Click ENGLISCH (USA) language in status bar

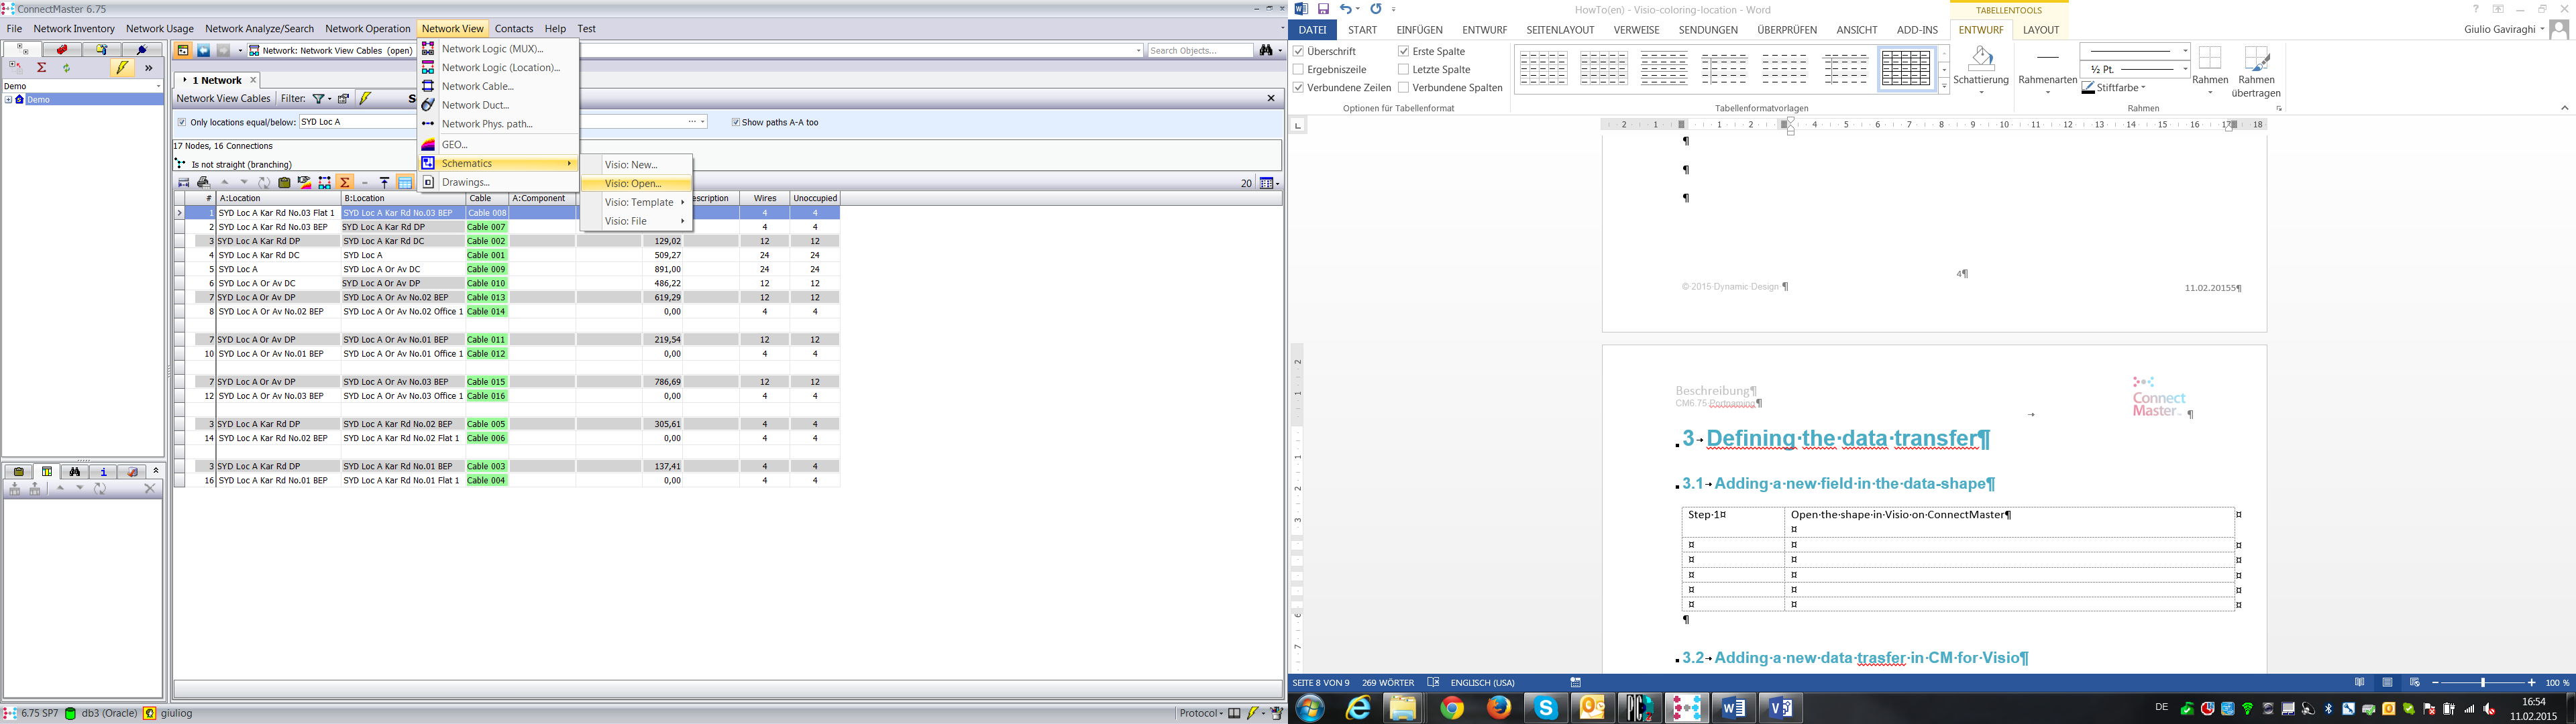click(x=1482, y=683)
